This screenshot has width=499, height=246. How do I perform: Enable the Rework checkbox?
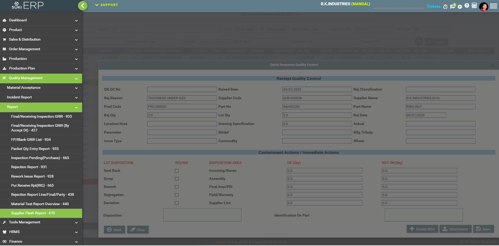[177, 187]
